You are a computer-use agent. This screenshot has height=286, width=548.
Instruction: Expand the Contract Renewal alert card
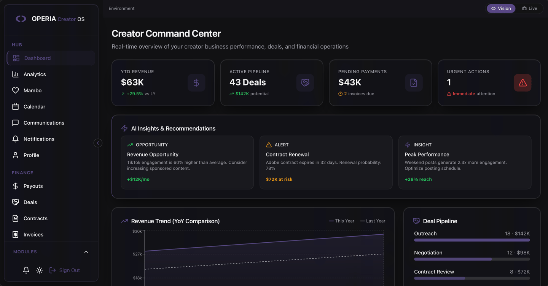(x=326, y=163)
